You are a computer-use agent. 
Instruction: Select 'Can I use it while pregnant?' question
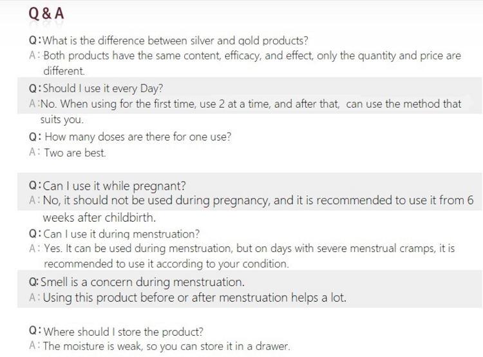[114, 186]
